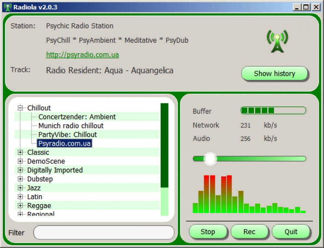Expand the Classic station group

pyautogui.click(x=20, y=152)
